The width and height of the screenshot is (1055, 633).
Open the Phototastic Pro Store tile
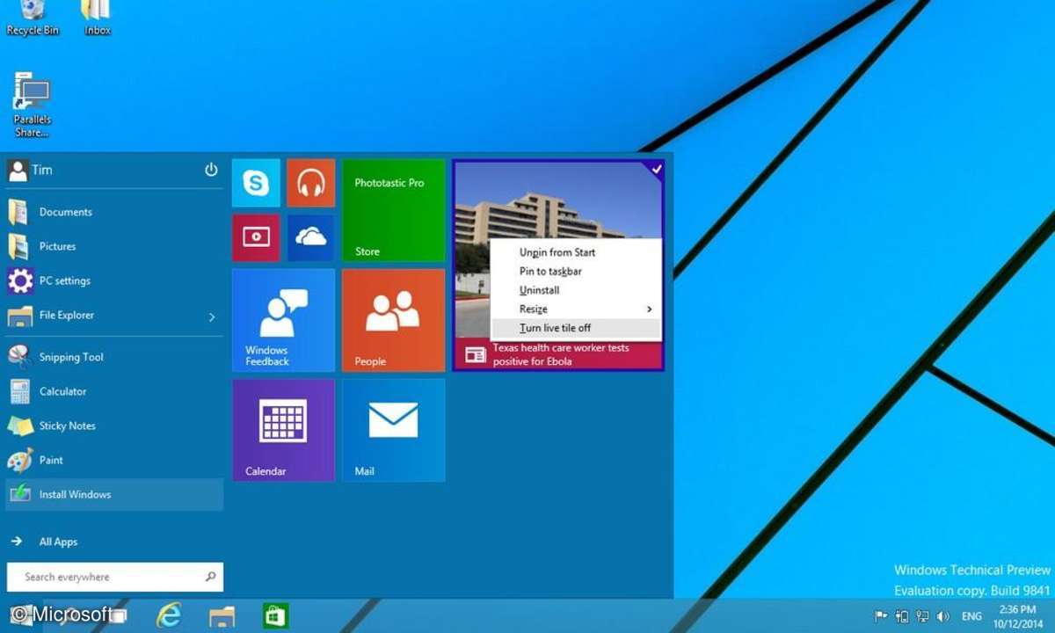coord(393,210)
